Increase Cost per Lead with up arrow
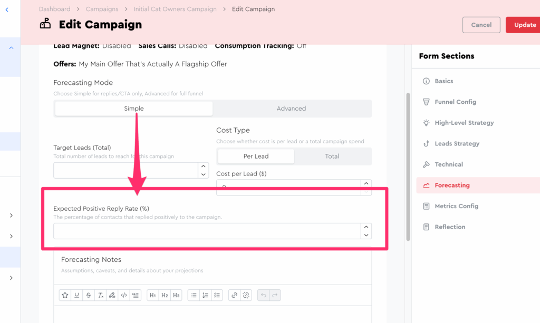The height and width of the screenshot is (323, 540). [366, 183]
